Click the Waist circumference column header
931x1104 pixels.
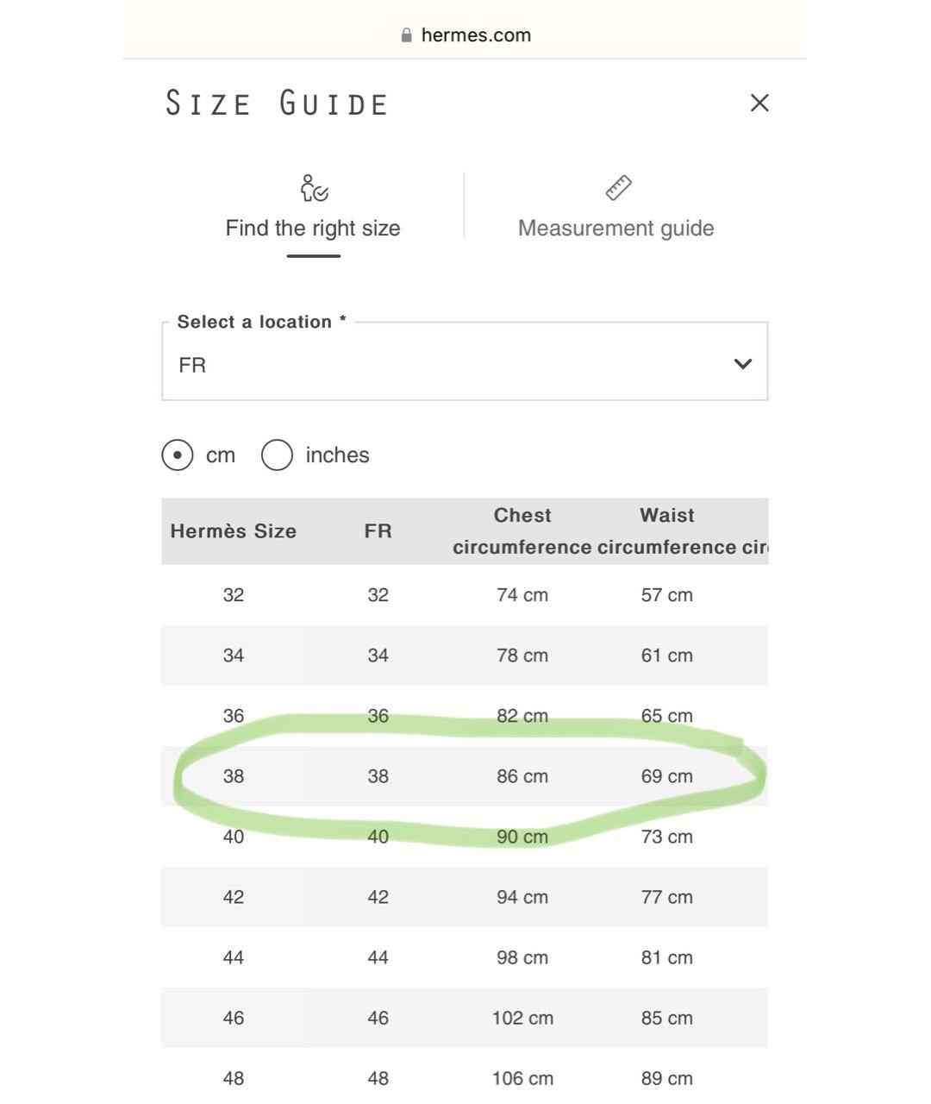pos(667,531)
